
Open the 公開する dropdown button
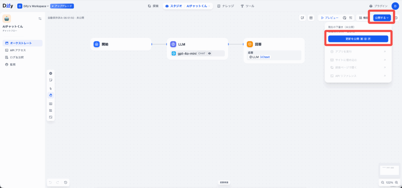click(x=382, y=18)
